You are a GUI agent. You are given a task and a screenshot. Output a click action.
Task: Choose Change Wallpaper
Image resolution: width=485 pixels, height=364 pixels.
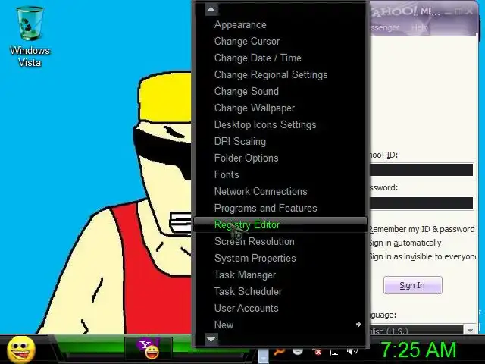point(255,108)
